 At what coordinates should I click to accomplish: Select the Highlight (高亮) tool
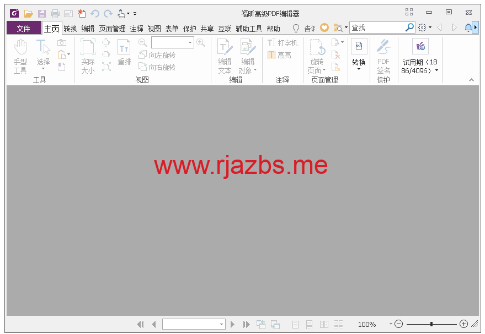[279, 55]
